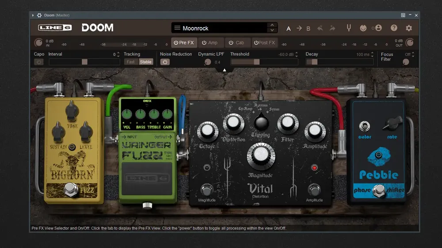The image size is (442, 248).
Task: Select snapshot A
Action: pyautogui.click(x=288, y=28)
